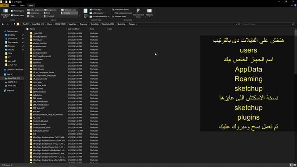Go up one folder level

pyautogui.click(x=14, y=24)
